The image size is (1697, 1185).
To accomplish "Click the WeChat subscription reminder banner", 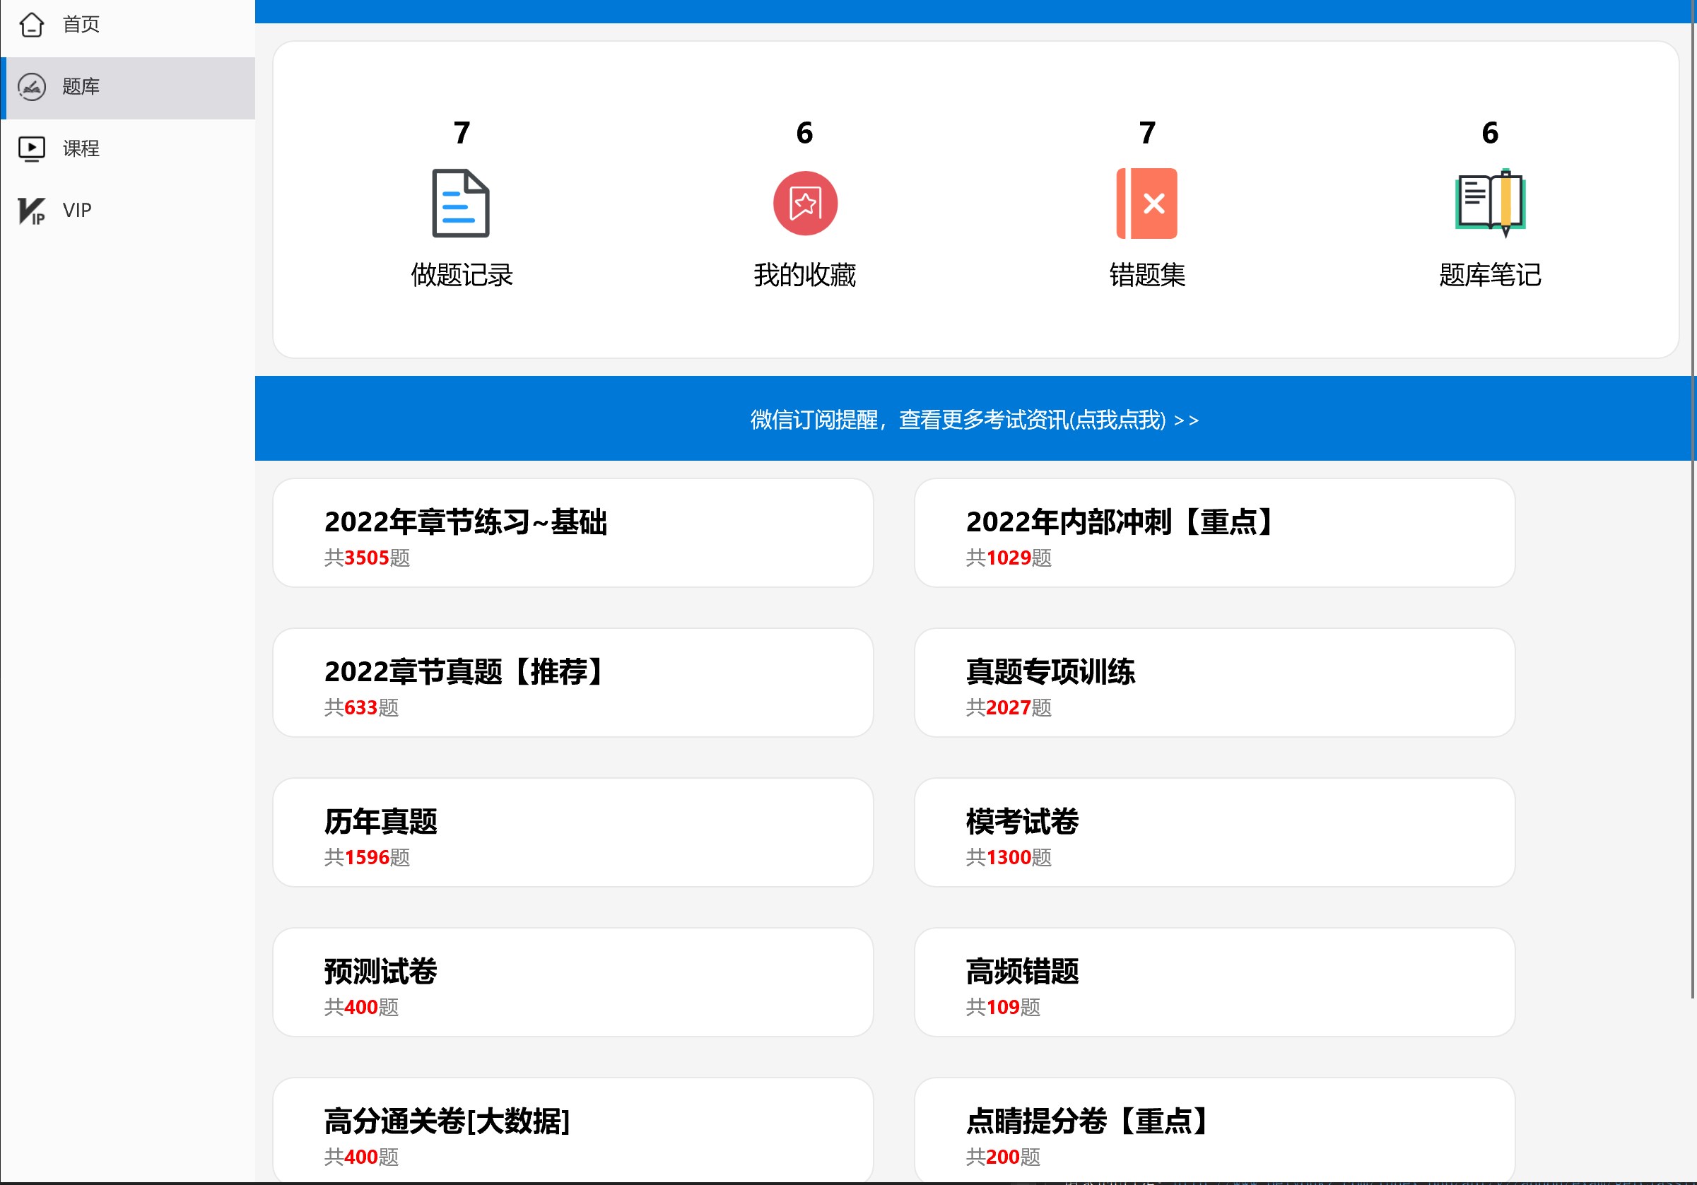I will 974,419.
